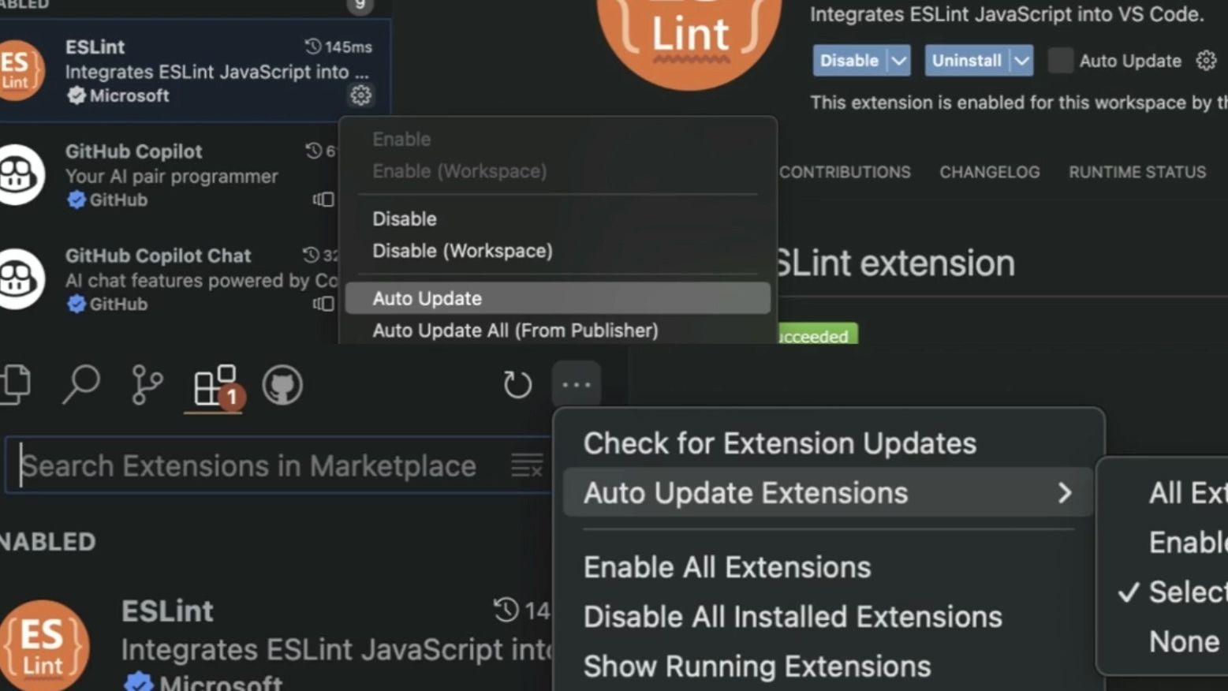Screen dimensions: 1228x691
Task: Open the More Actions ellipsis above the extensions panel
Action: 576,384
